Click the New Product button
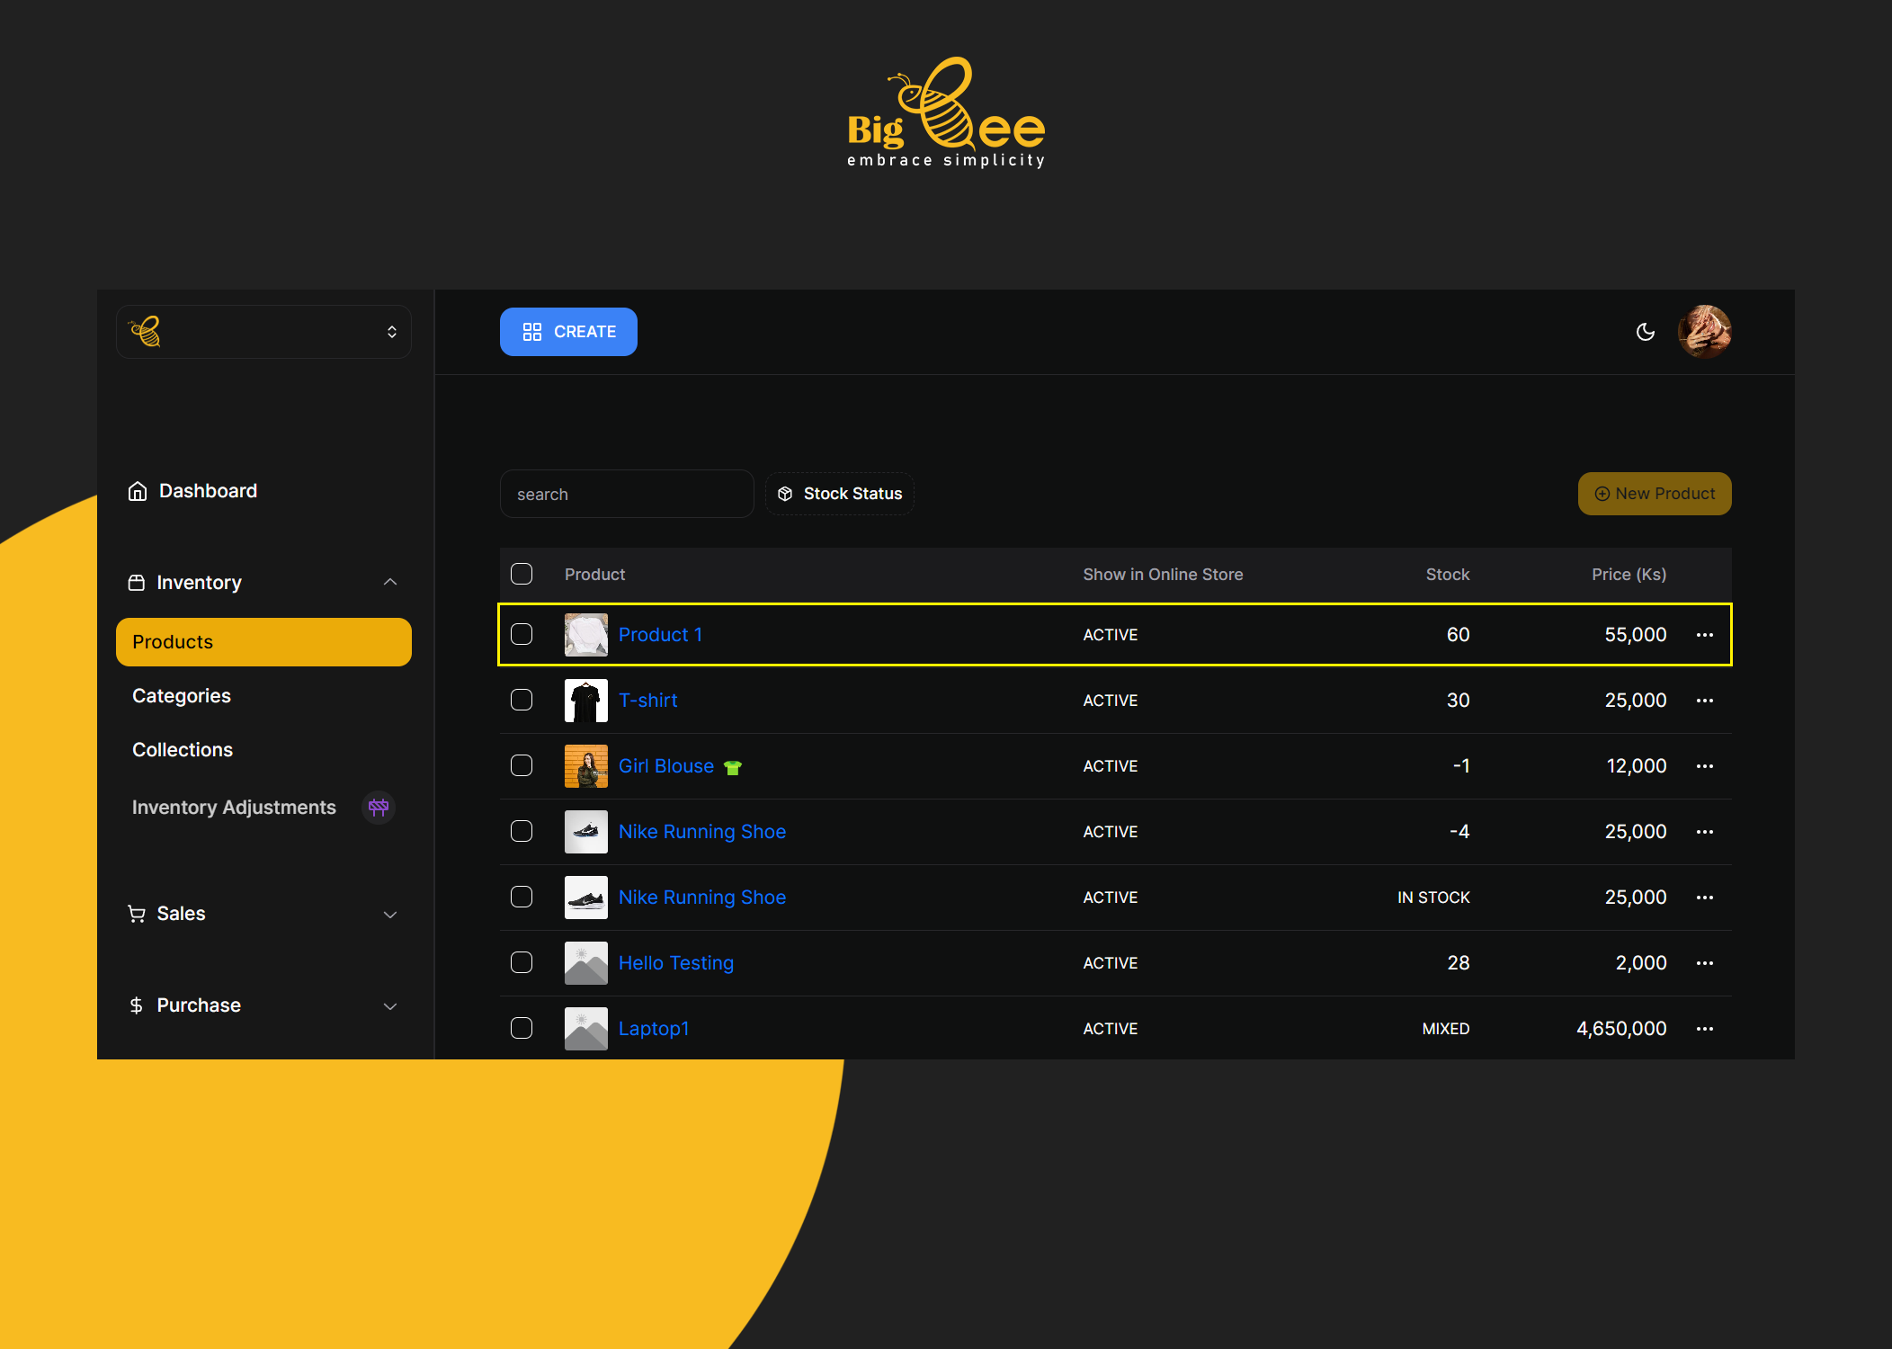This screenshot has height=1349, width=1892. [1655, 494]
